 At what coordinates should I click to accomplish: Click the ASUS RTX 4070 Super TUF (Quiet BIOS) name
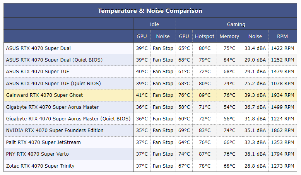[x=53, y=84]
